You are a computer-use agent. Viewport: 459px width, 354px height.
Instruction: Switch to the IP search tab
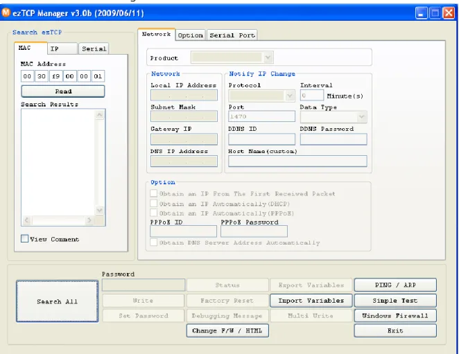click(x=62, y=48)
